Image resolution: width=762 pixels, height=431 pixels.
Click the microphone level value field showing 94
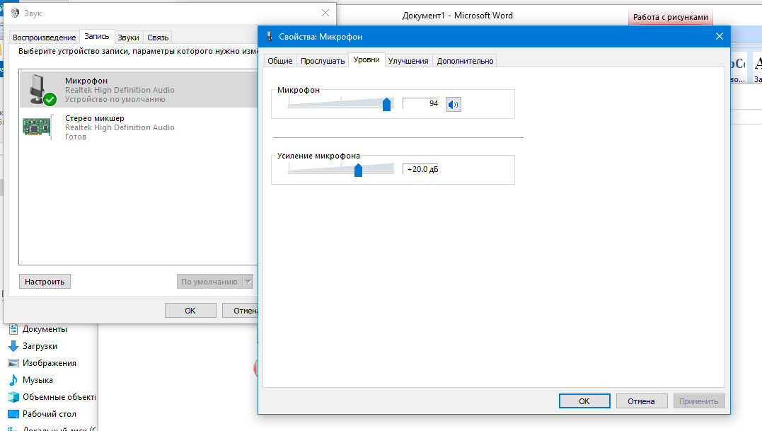click(x=421, y=103)
